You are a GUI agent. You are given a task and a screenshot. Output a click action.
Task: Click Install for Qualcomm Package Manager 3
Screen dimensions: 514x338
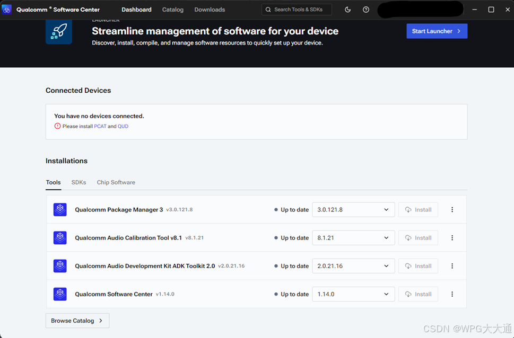(419, 210)
